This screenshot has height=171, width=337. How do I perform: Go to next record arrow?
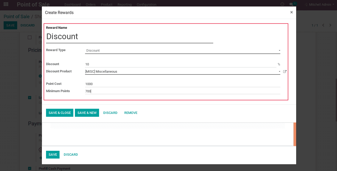tap(330, 25)
